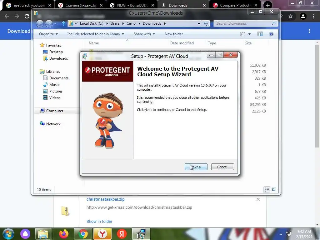The width and height of the screenshot is (320, 240).
Task: Open Documents library
Action: pyautogui.click(x=59, y=78)
